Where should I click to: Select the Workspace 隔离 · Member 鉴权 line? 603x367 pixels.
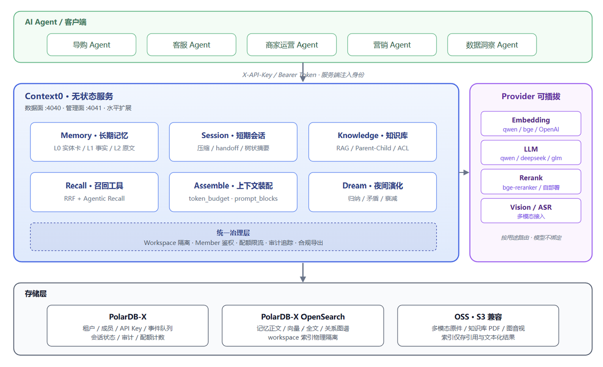pyautogui.click(x=233, y=243)
